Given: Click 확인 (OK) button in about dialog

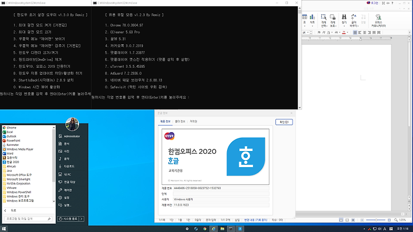Looking at the screenshot, I should 284,122.
